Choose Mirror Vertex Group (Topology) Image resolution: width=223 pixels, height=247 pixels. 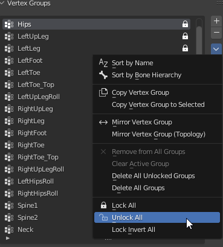pos(157,134)
